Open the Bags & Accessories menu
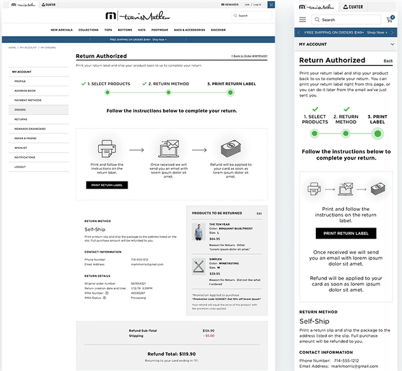The width and height of the screenshot is (402, 371). pyautogui.click(x=189, y=30)
